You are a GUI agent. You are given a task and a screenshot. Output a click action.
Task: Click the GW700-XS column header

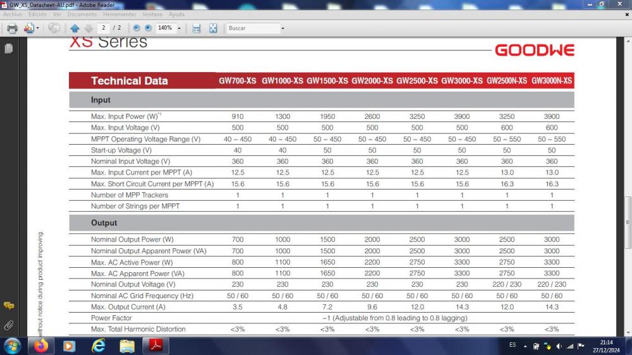(238, 81)
